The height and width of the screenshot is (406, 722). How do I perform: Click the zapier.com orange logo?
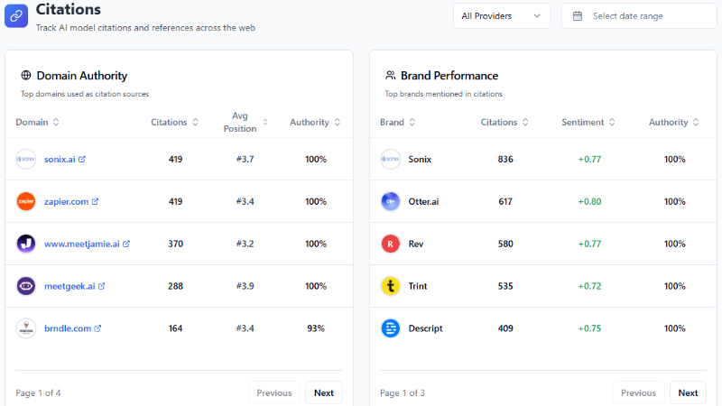pyautogui.click(x=26, y=201)
